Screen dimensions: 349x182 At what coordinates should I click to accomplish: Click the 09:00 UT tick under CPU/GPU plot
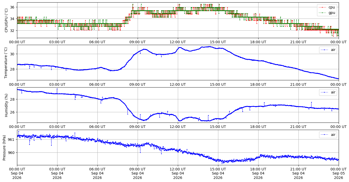[x=137, y=42]
